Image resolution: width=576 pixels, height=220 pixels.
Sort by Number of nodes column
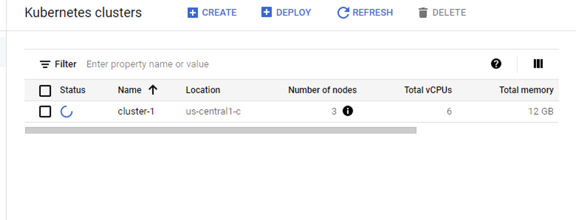tap(322, 90)
